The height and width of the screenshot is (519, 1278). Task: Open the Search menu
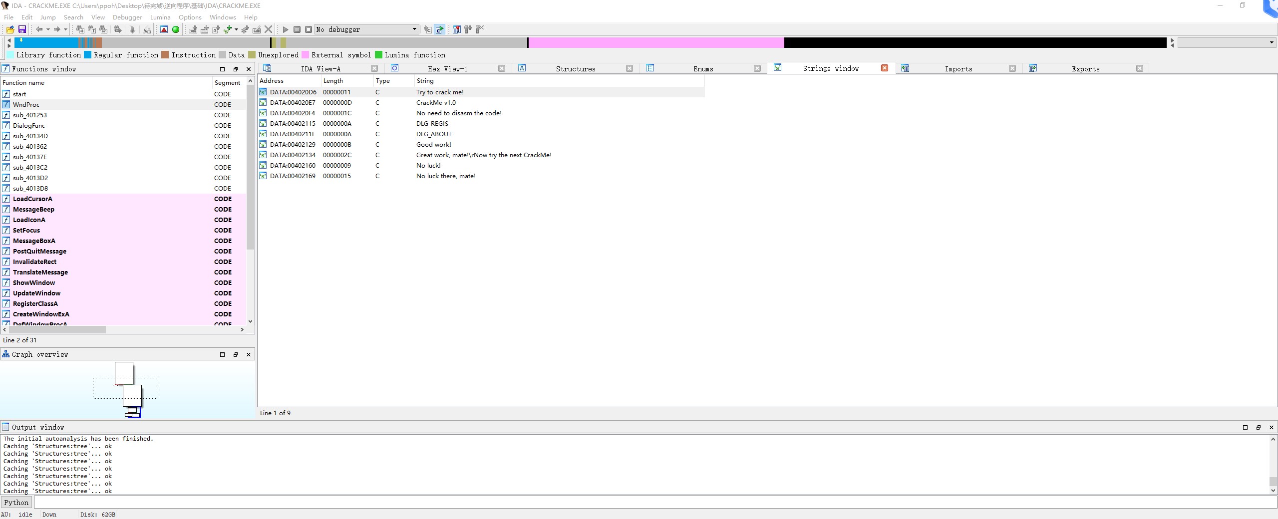point(73,17)
